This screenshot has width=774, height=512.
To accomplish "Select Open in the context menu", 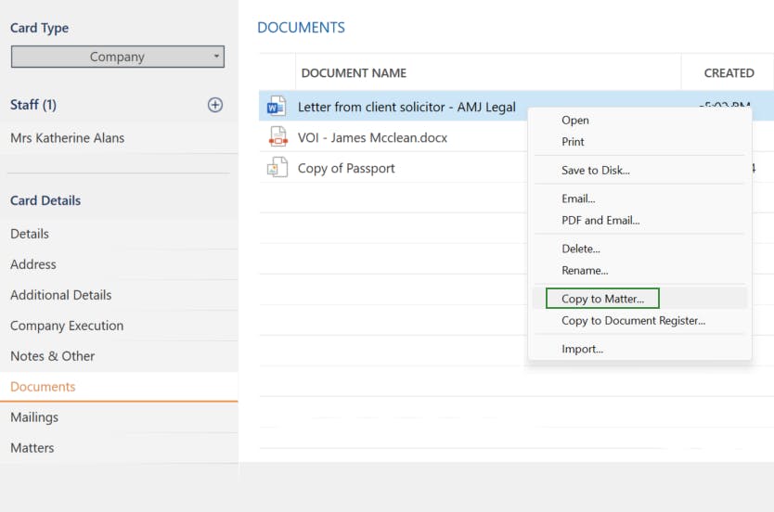I will pyautogui.click(x=574, y=120).
